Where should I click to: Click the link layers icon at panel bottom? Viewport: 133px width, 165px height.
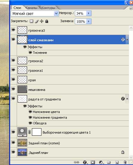click(x=76, y=162)
